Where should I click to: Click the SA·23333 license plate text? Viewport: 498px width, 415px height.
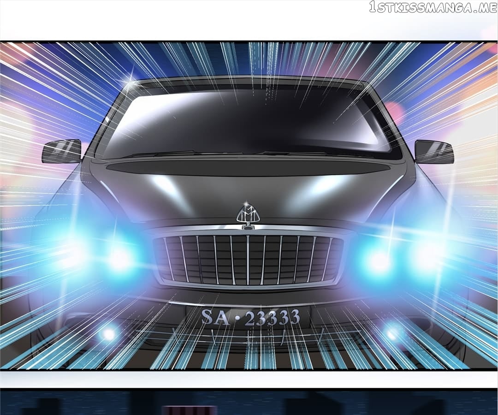[250, 317]
